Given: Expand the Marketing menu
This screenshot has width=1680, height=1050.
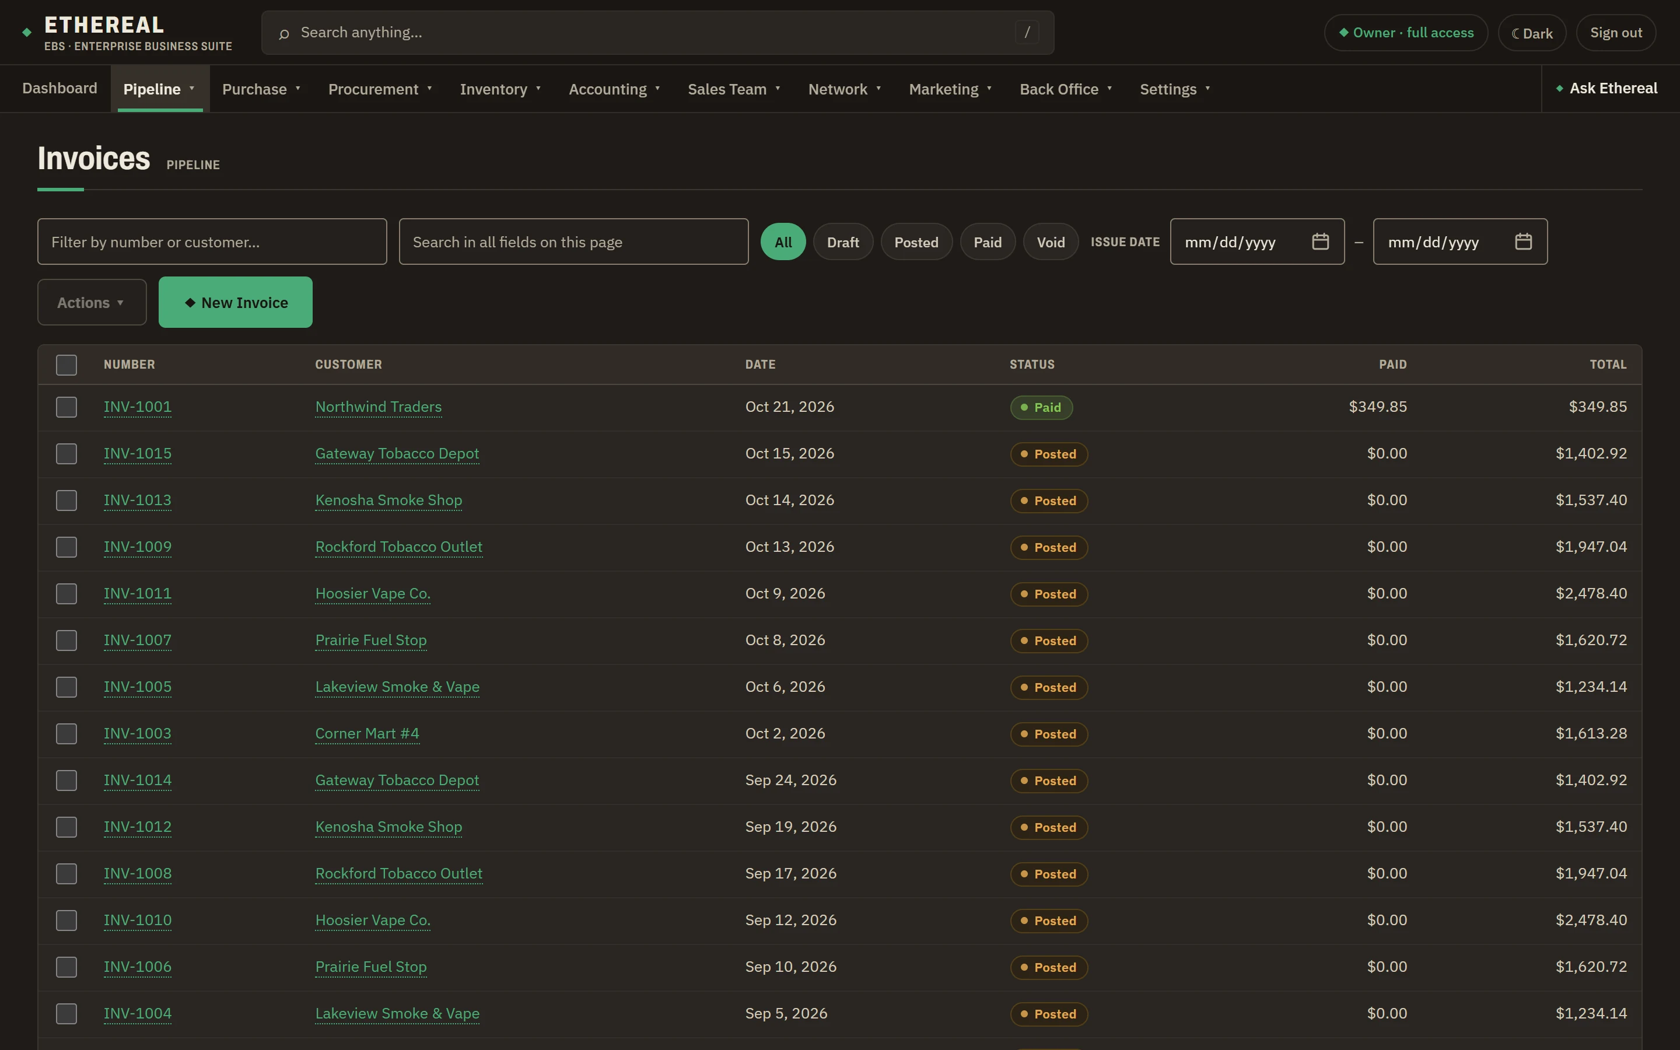Looking at the screenshot, I should [950, 89].
